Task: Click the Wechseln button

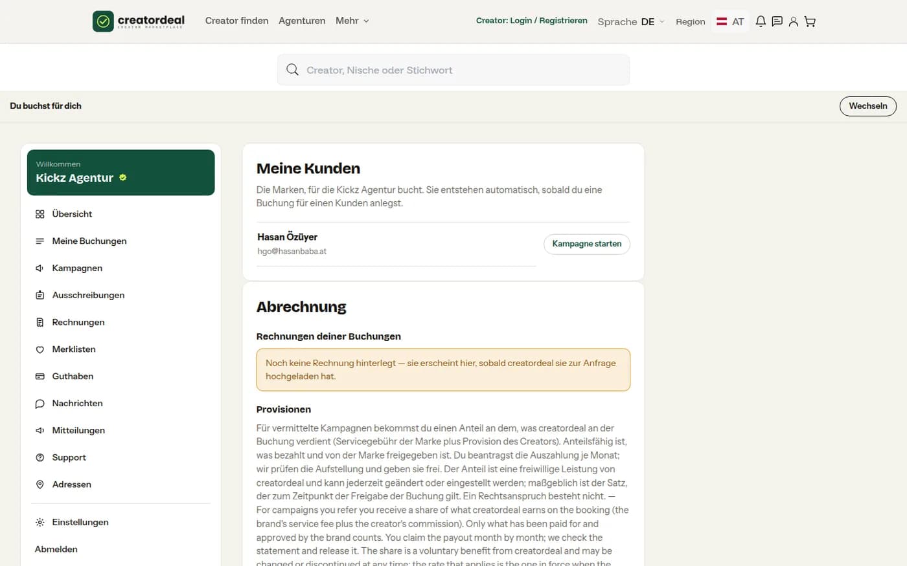Action: (x=868, y=106)
